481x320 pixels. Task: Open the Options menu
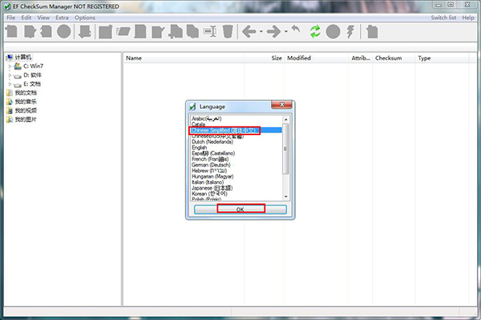click(85, 17)
